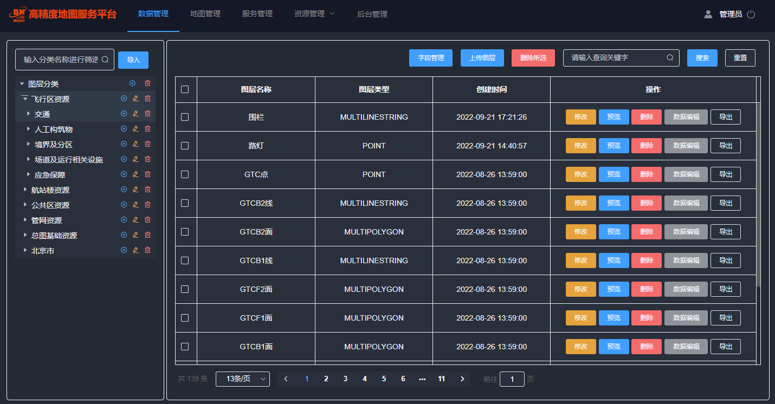Click trash icon for 北京市 category
Viewport: 775px width, 404px height.
click(147, 250)
